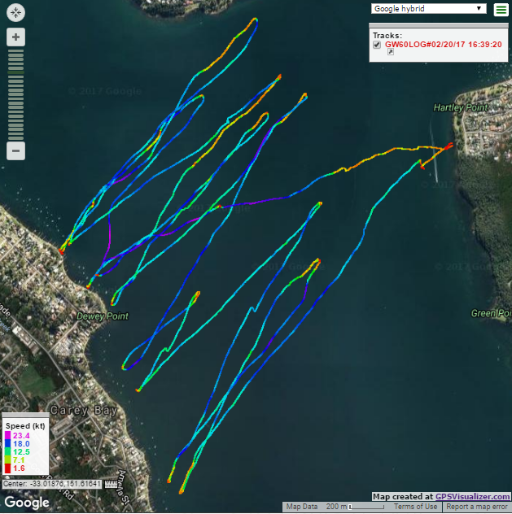
Task: Open the Google hybrid map type dropdown
Action: pyautogui.click(x=428, y=9)
